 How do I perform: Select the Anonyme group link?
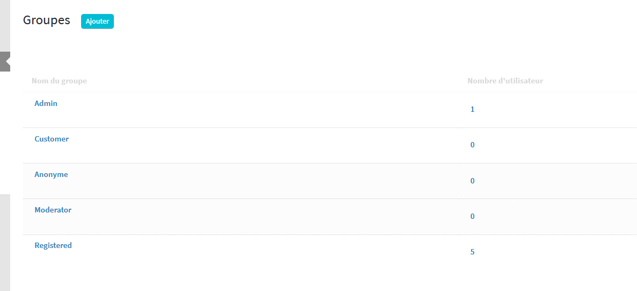(51, 175)
